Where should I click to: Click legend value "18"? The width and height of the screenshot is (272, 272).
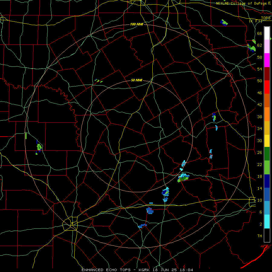tap(260, 176)
